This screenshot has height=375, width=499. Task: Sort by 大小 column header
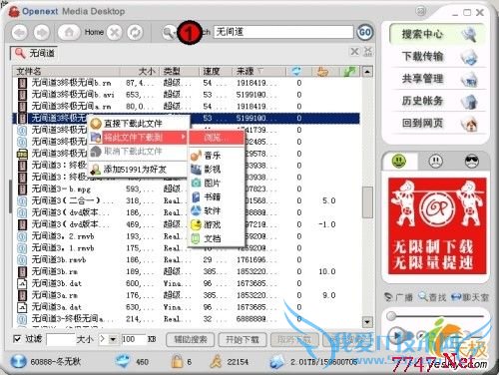pos(140,71)
